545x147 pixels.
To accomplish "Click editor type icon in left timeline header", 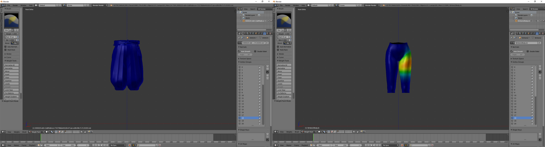I will (3, 145).
